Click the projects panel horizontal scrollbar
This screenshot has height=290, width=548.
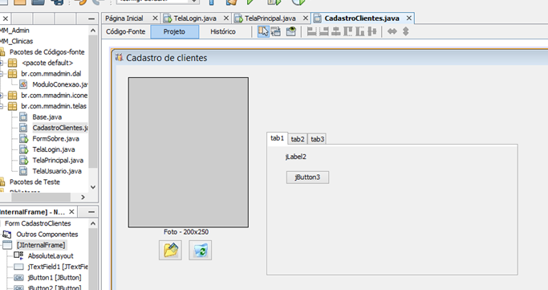click(x=41, y=198)
